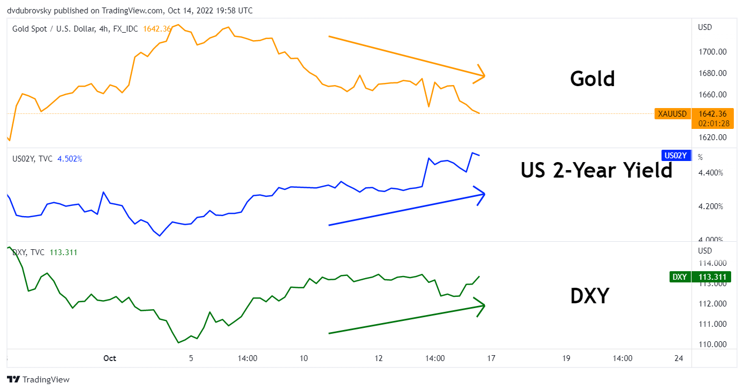Click the orange downward trend arrowhead
The height and width of the screenshot is (391, 744).
[x=479, y=75]
